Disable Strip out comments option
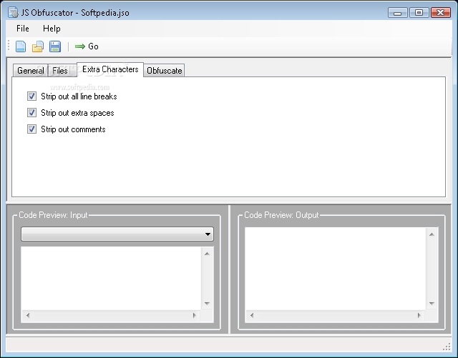The image size is (458, 358). coord(31,129)
